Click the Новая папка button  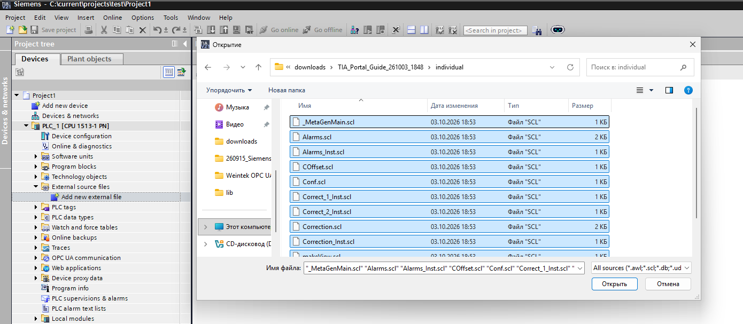[x=287, y=90]
